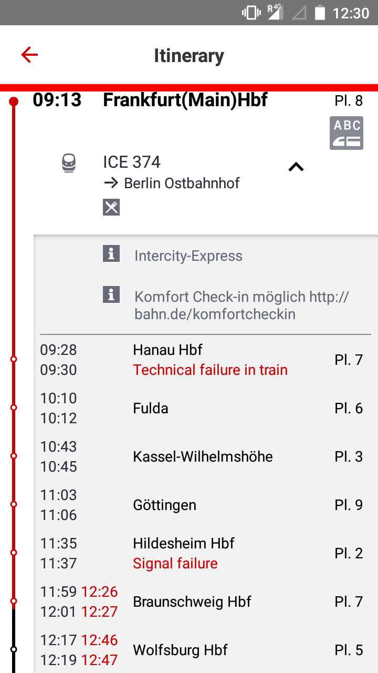
Task: Tap the Technical failure in train notice
Action: click(x=210, y=370)
